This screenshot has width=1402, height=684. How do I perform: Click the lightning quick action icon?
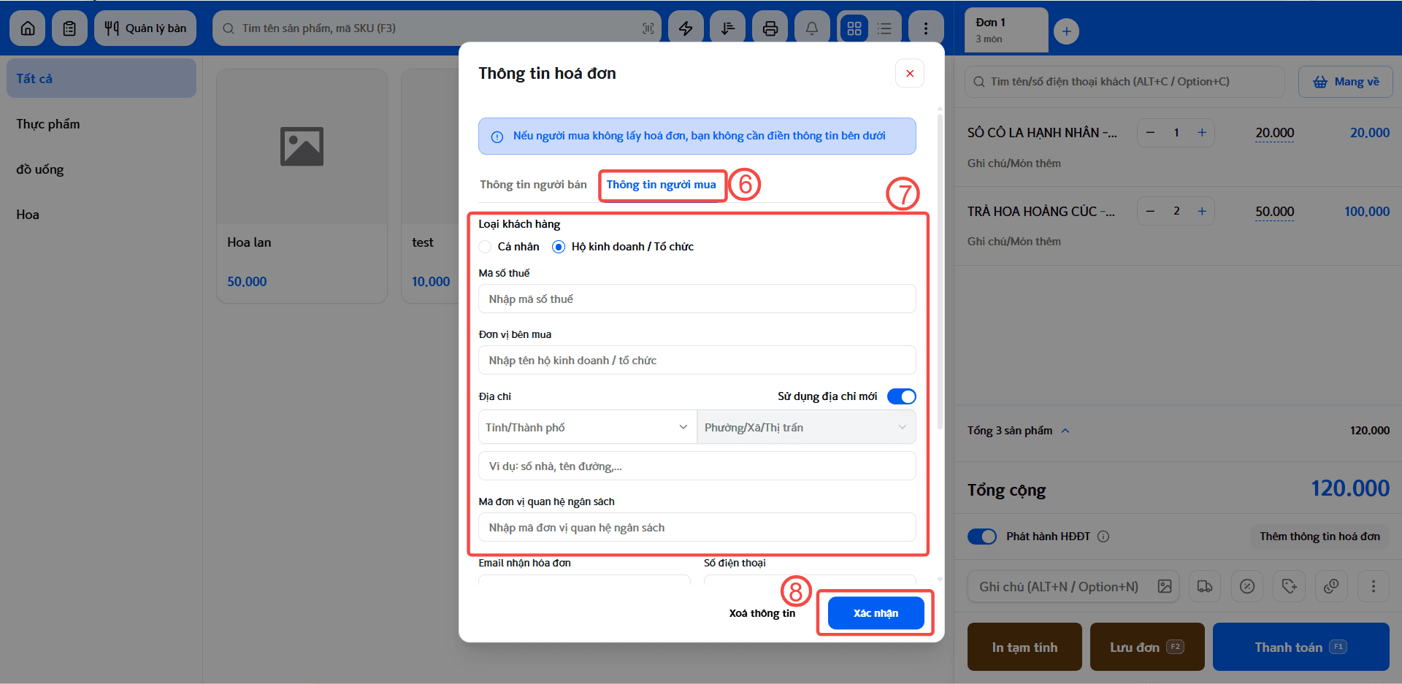686,28
